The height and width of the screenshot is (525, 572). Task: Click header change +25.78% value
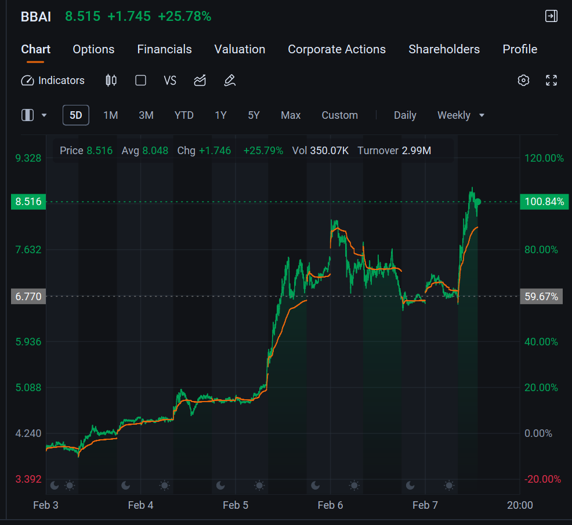tap(184, 16)
